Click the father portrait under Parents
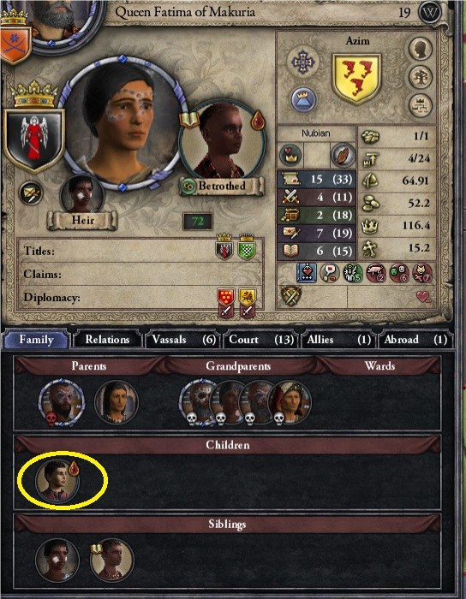This screenshot has height=599, width=466. [61, 401]
